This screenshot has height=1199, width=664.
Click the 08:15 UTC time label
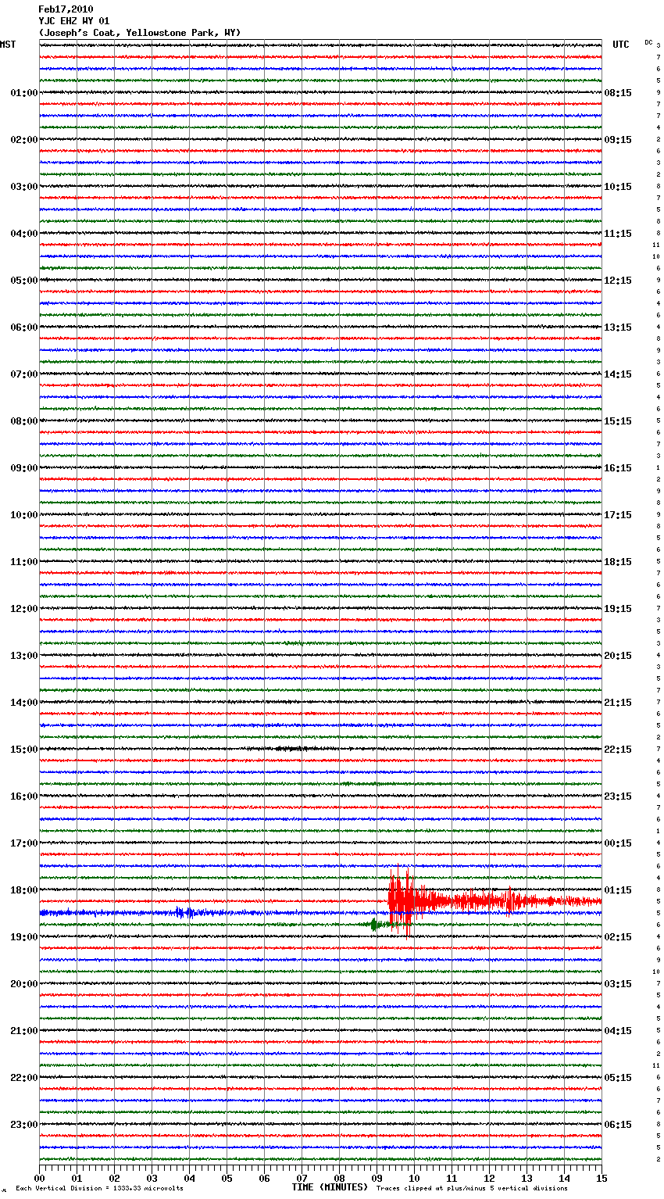click(x=618, y=93)
